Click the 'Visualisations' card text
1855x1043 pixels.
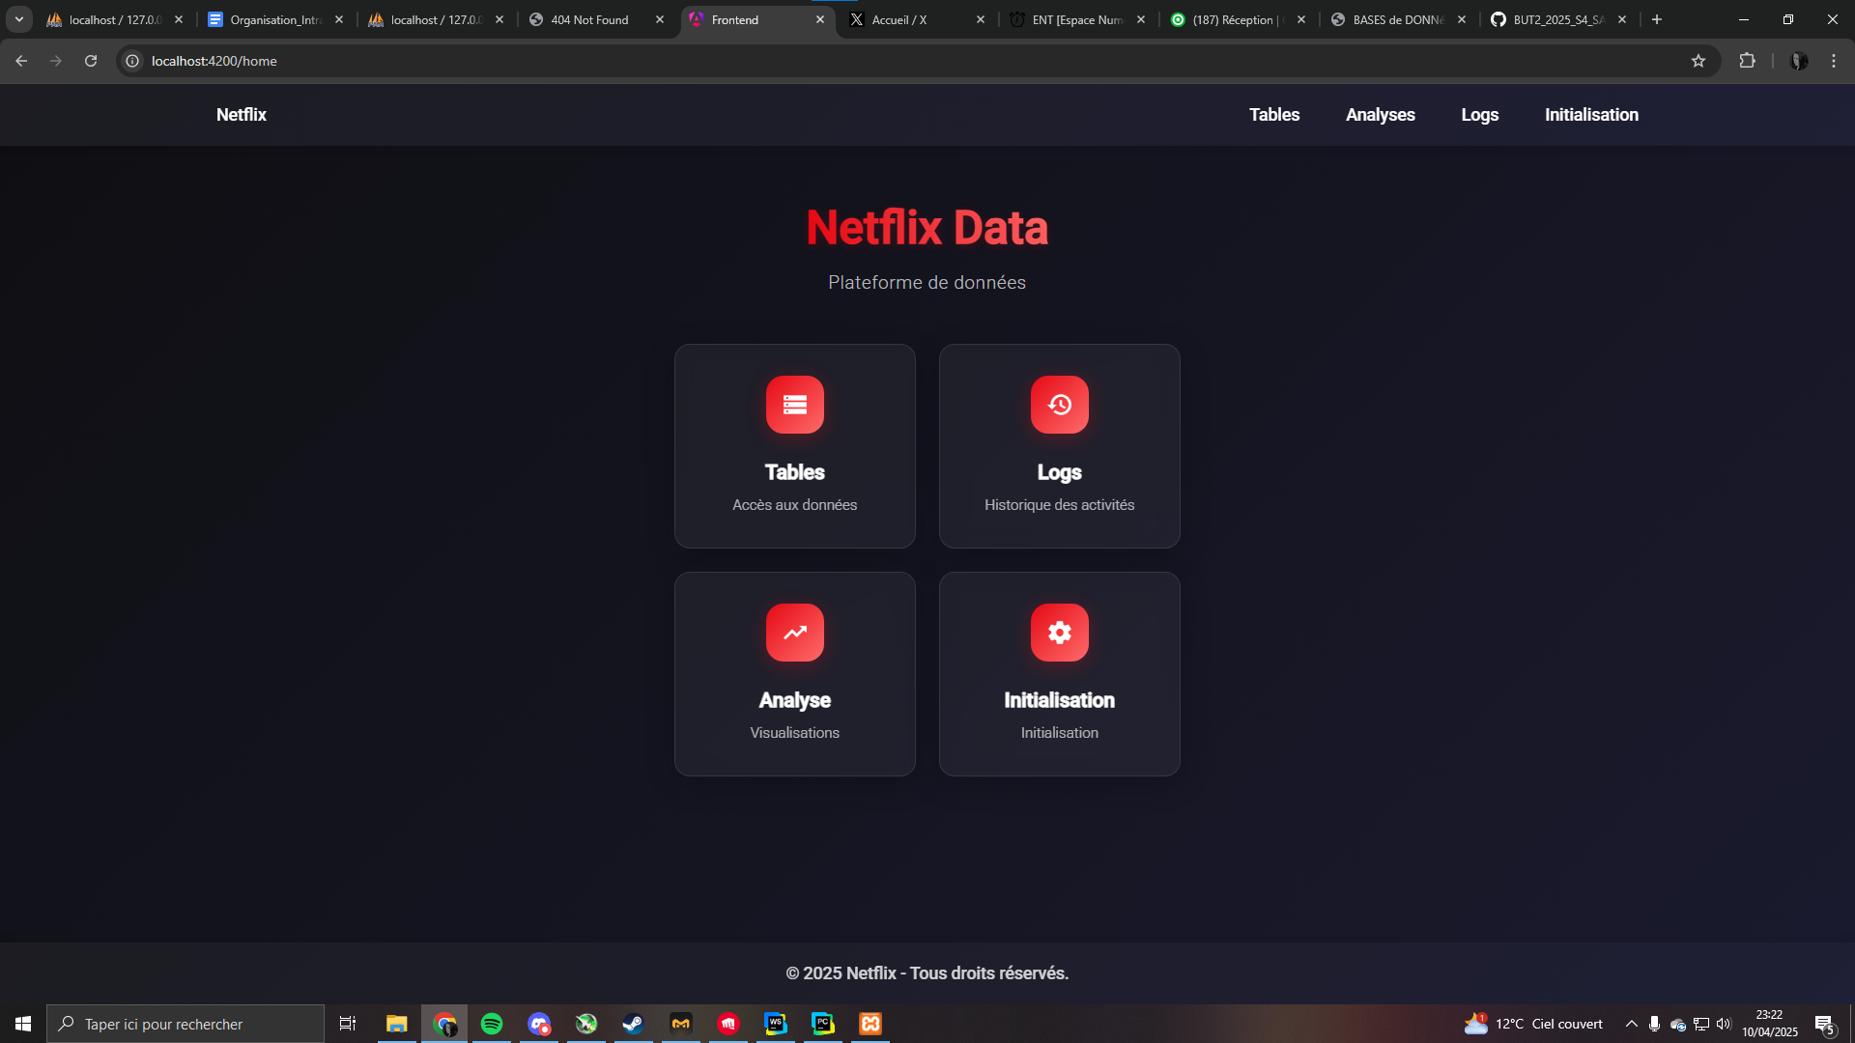click(795, 733)
